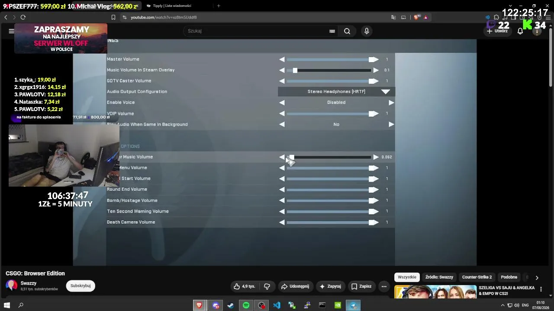
Task: Decrease Master Volume with left arrow
Action: [282, 59]
